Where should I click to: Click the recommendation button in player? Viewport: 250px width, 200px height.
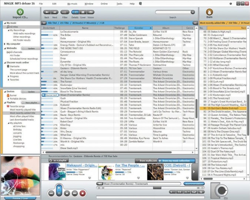click(194, 184)
